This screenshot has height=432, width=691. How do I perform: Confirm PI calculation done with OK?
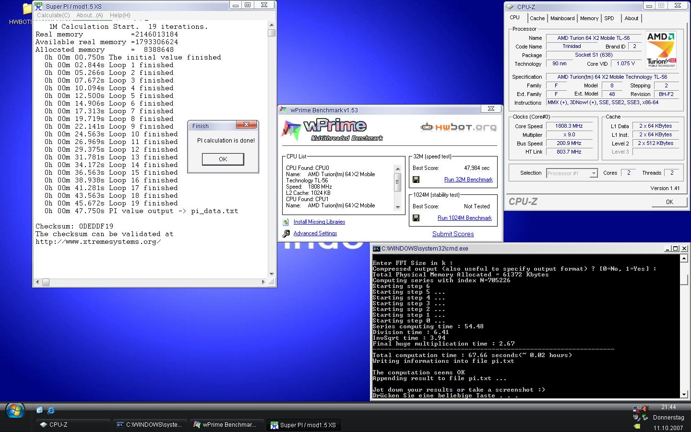[223, 159]
